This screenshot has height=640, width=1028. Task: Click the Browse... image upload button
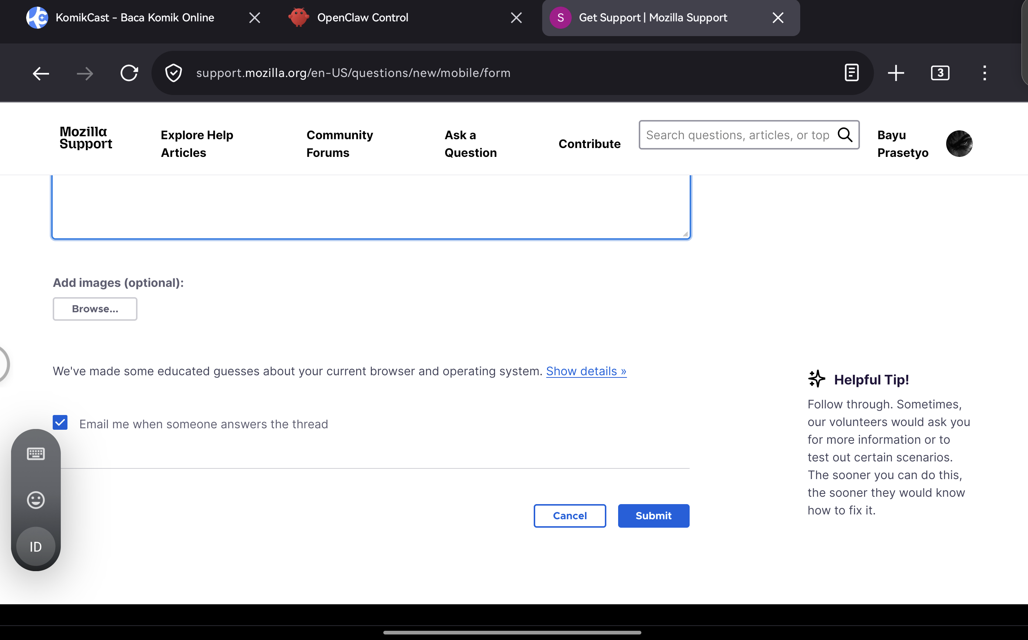tap(95, 309)
